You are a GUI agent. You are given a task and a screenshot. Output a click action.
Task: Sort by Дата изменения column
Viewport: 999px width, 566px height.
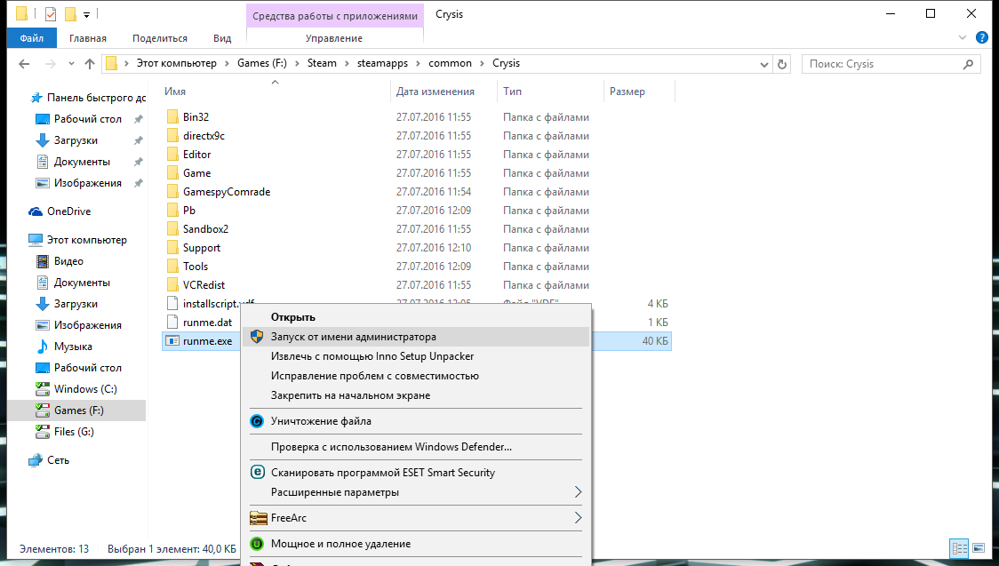[436, 91]
